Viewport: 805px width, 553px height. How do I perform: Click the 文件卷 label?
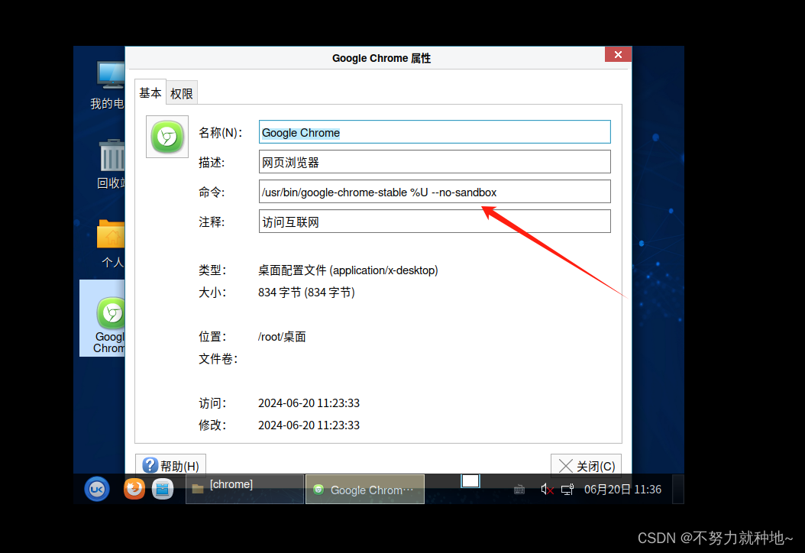218,359
